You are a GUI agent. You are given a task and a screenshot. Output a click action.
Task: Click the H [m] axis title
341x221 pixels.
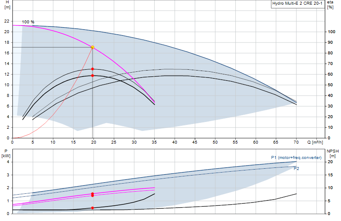tap(7, 5)
